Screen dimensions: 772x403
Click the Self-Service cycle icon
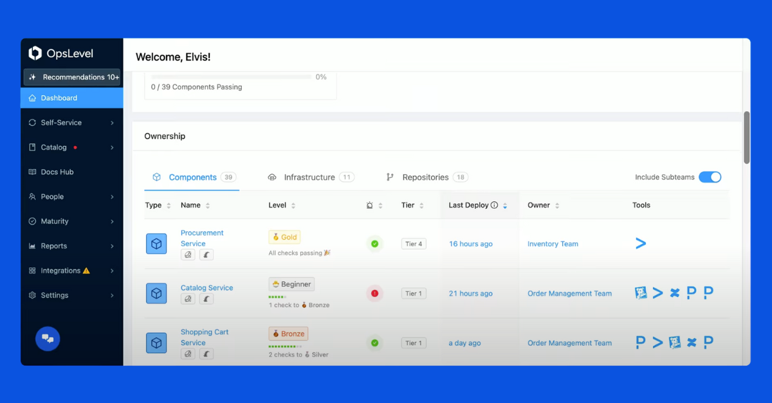32,123
